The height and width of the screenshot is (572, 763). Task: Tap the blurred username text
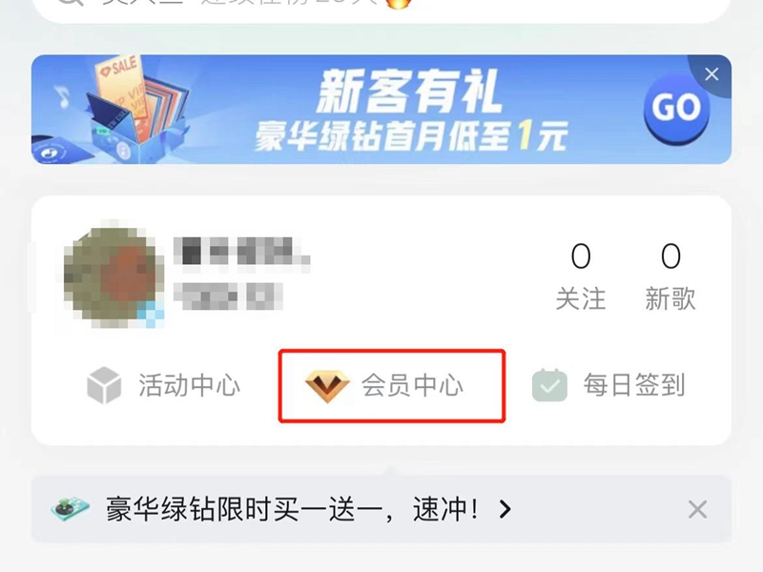(242, 252)
